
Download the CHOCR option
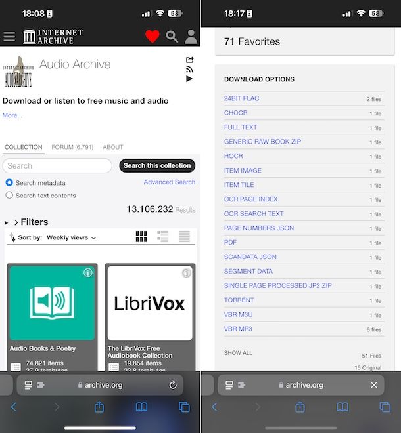(x=236, y=113)
